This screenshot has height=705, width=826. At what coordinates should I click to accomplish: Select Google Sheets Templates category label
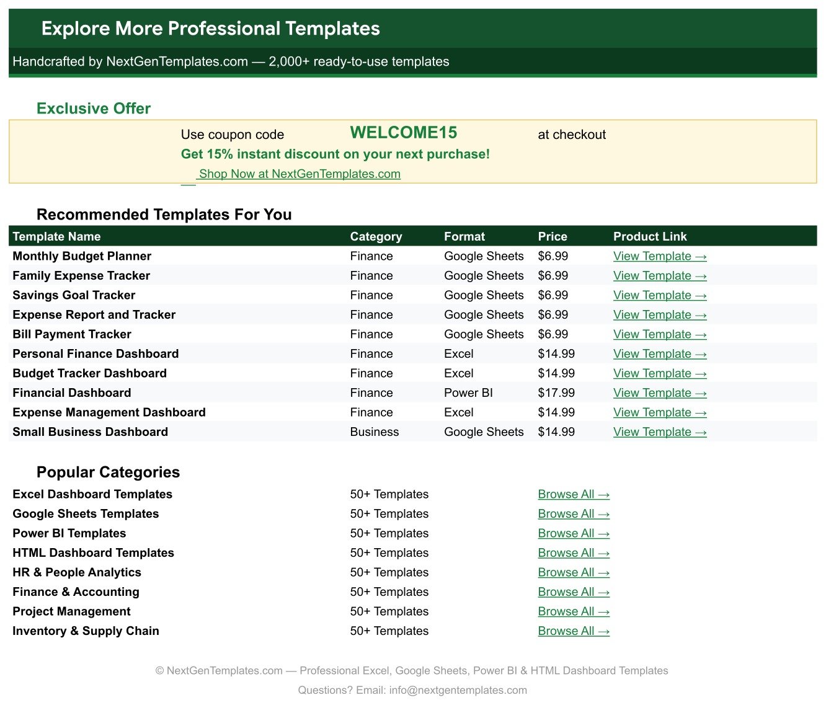[86, 514]
